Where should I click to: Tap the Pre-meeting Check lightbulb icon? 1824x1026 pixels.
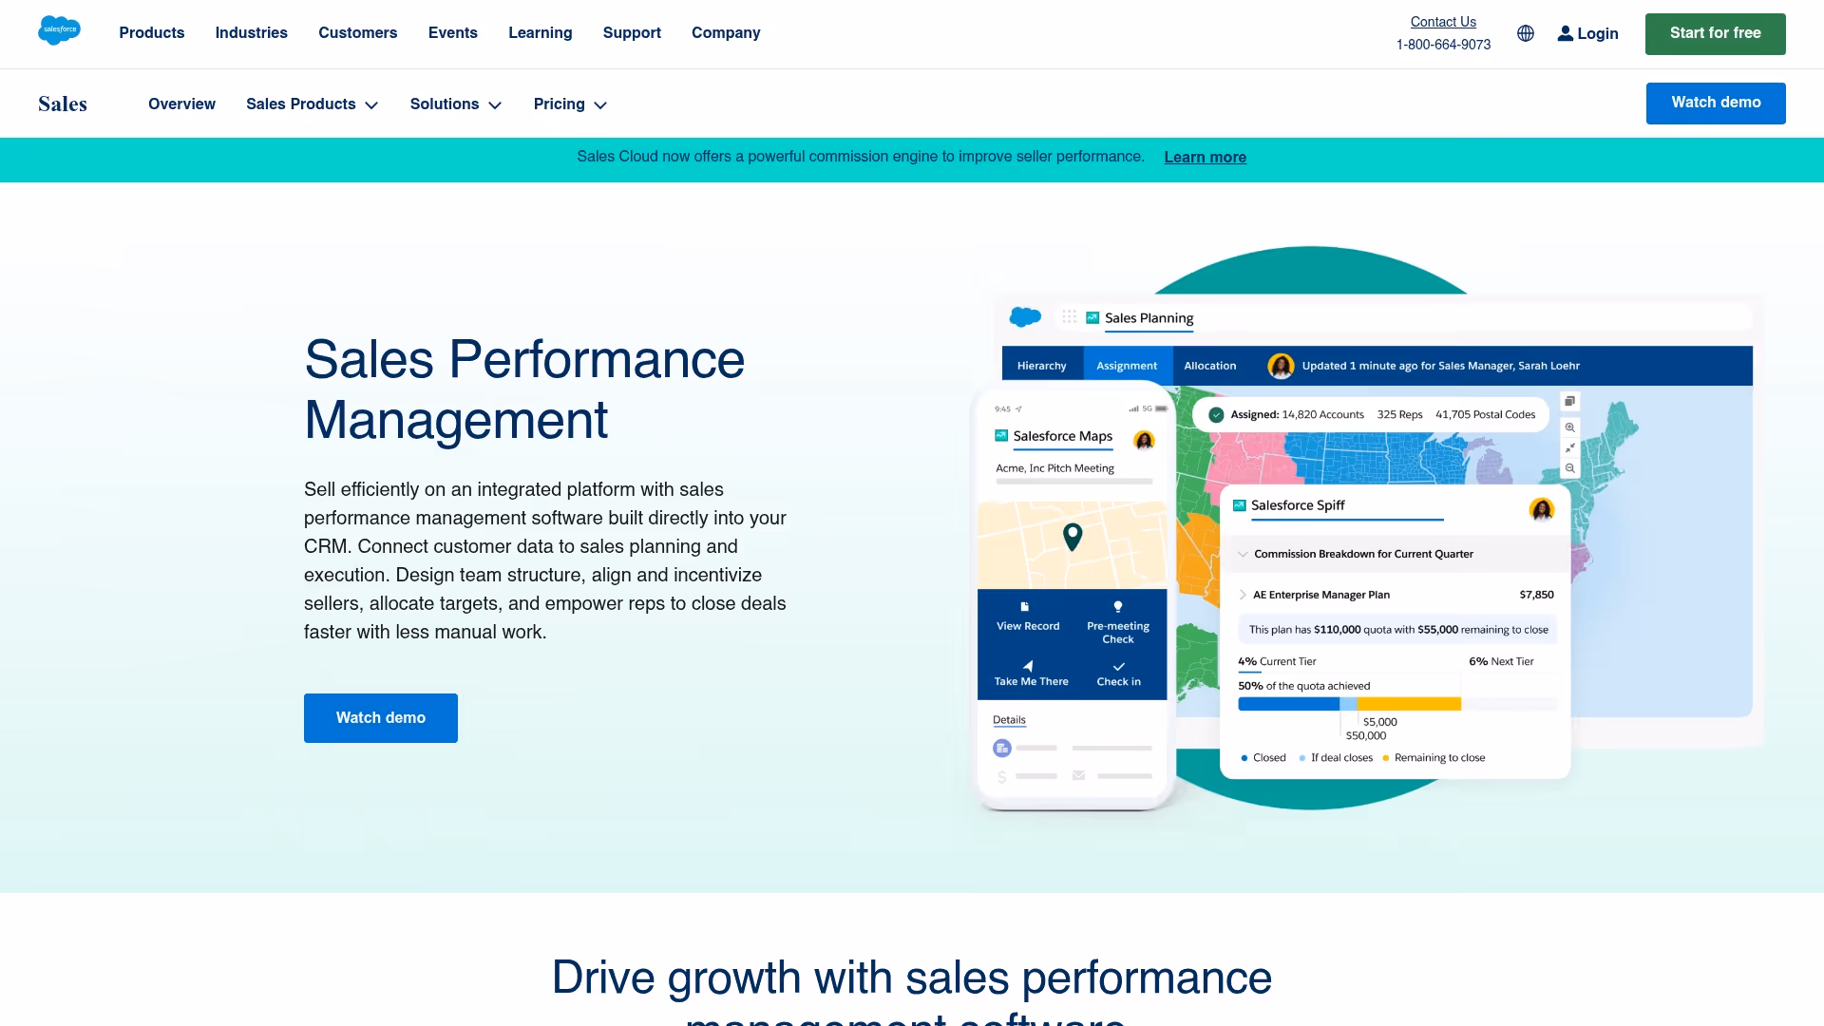click(x=1118, y=606)
